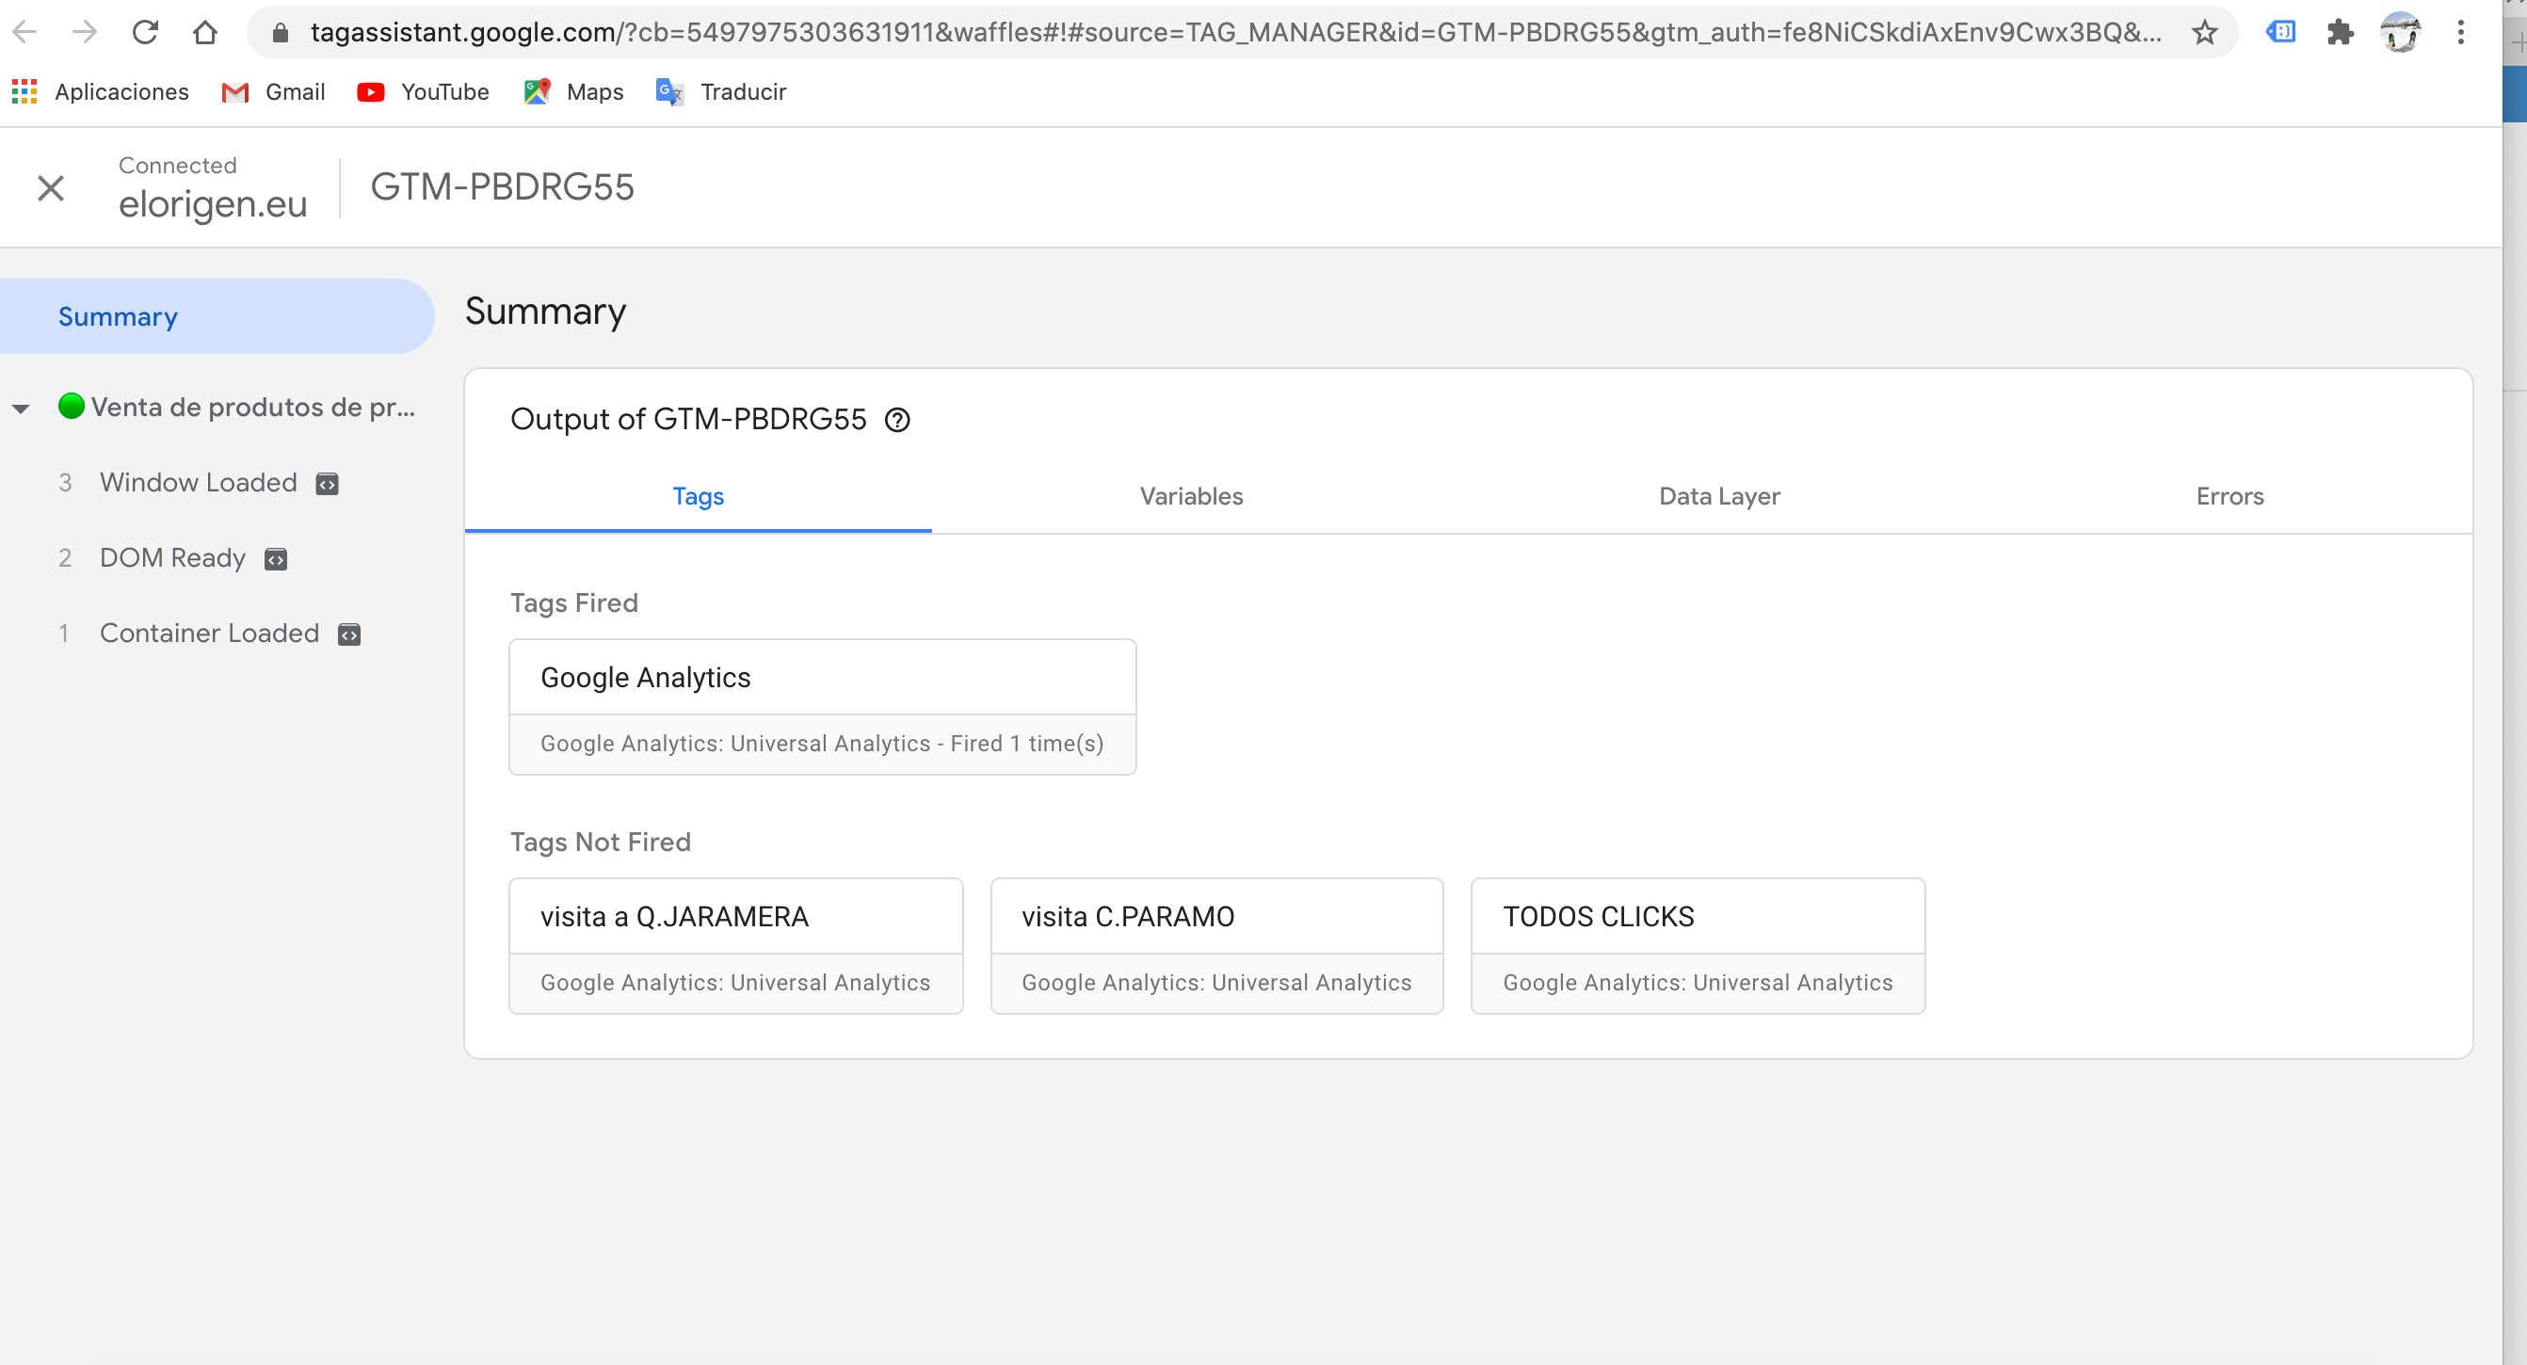Open the visita C.PARAMO tag card
This screenshot has width=2527, height=1365.
(x=1216, y=946)
